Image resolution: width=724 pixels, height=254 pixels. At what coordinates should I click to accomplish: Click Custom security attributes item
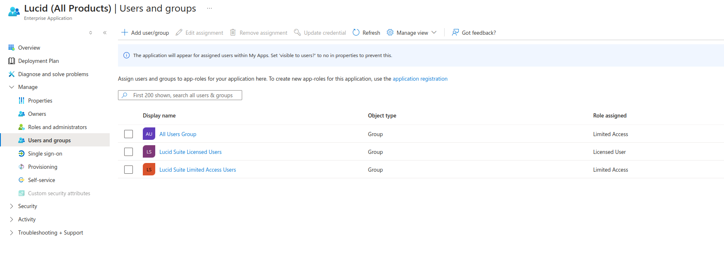(x=59, y=193)
